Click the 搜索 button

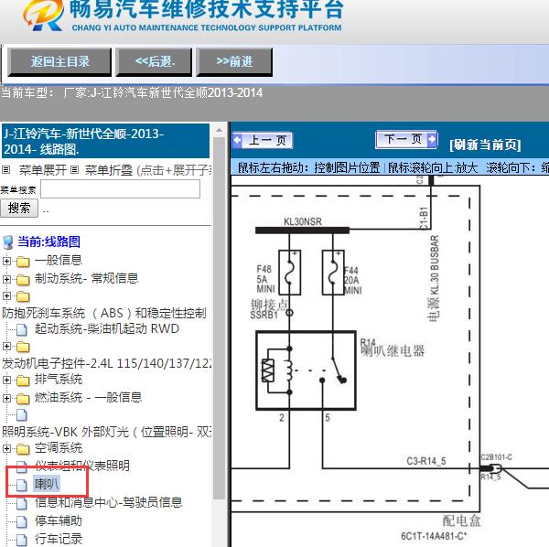coord(19,209)
